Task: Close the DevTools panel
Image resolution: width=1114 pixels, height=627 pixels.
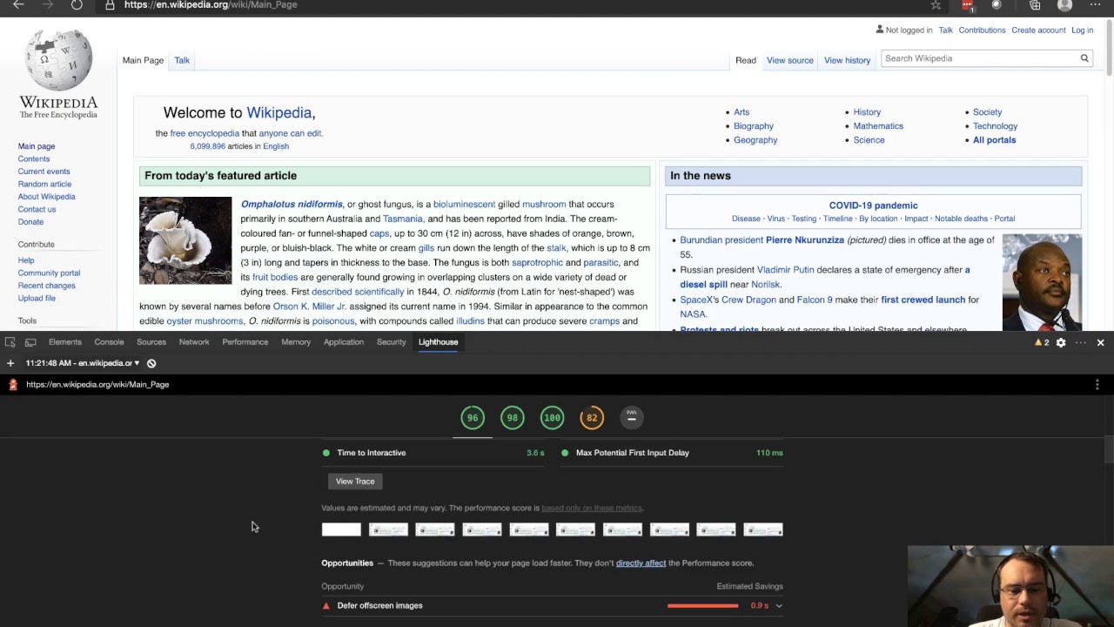Action: click(1101, 342)
